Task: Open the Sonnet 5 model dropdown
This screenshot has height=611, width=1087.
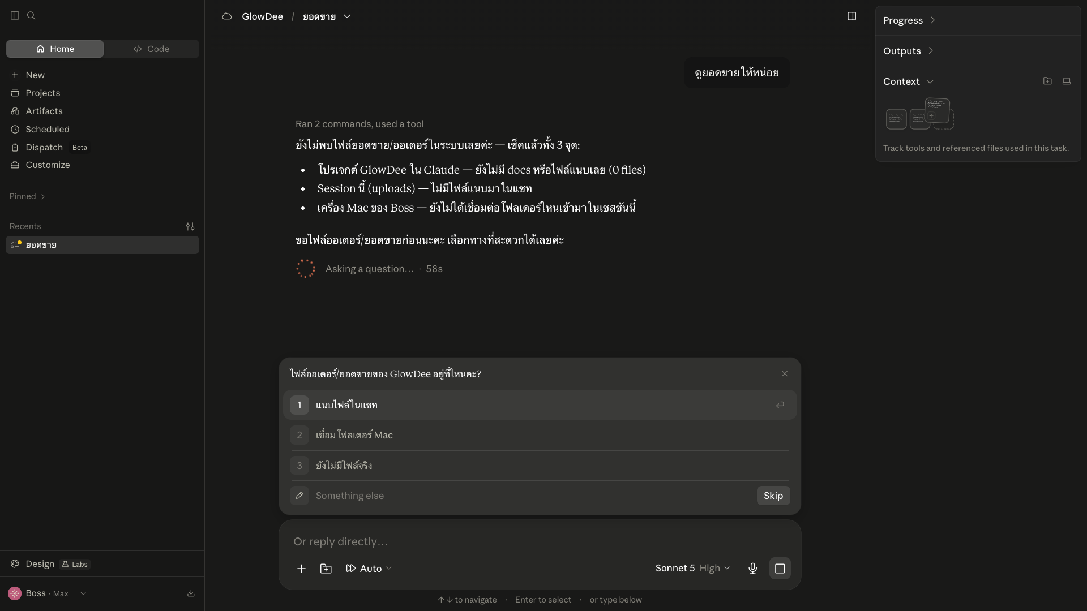Action: coord(692,568)
